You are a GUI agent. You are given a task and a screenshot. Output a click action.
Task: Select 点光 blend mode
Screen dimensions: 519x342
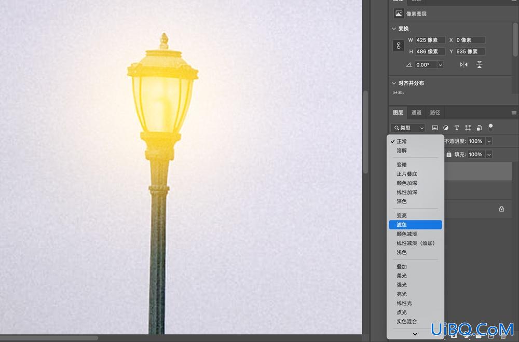[x=415, y=312]
